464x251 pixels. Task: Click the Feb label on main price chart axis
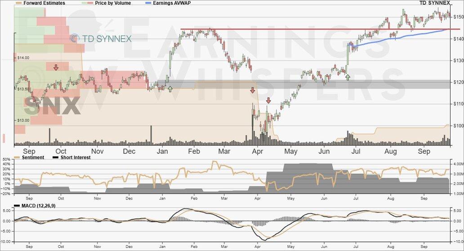click(x=194, y=151)
